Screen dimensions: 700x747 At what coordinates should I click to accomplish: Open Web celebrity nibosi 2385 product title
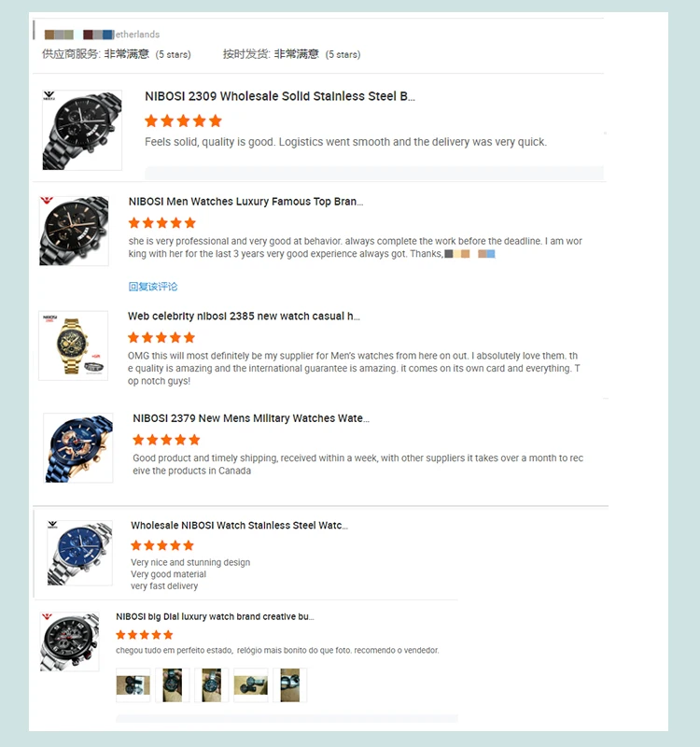[244, 317]
